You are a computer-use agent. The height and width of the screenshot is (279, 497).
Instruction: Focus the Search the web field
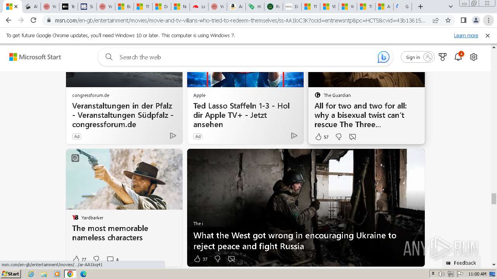click(245, 57)
